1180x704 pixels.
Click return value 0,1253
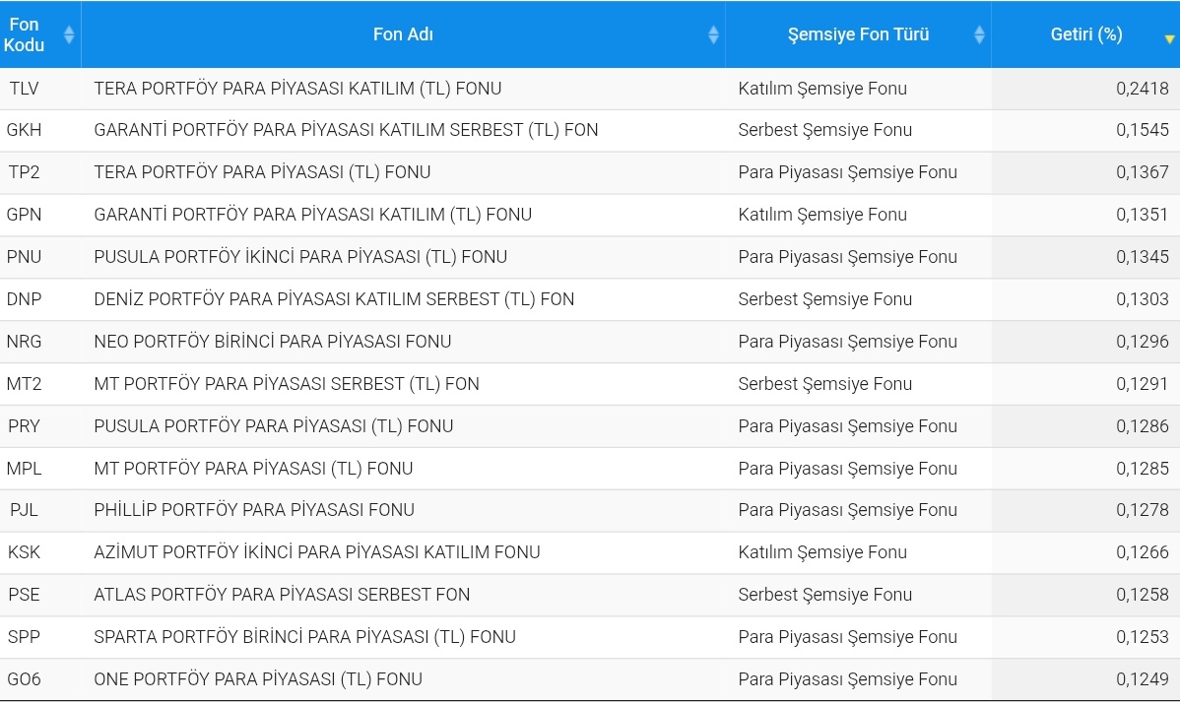(x=1143, y=637)
